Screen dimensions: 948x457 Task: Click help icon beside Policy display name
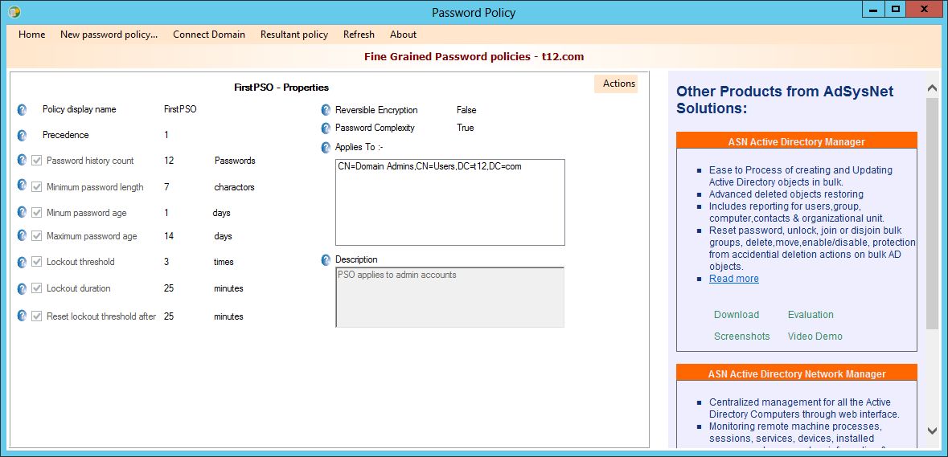pyautogui.click(x=23, y=110)
